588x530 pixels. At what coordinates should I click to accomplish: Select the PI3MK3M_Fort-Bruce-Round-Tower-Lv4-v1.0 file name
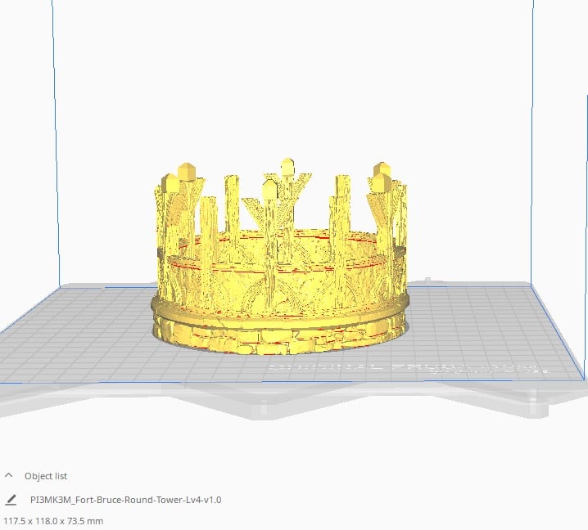pyautogui.click(x=125, y=499)
